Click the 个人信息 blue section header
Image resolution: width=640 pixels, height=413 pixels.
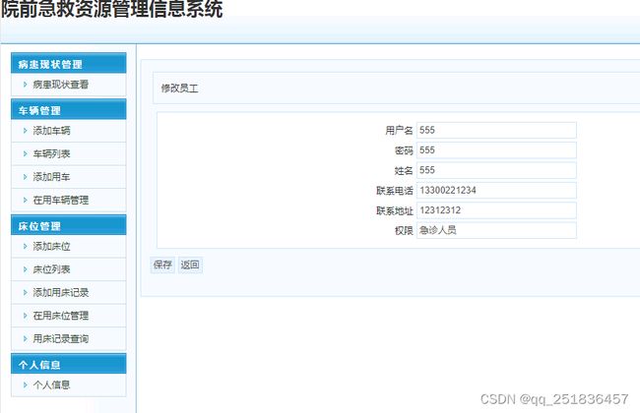(x=69, y=364)
